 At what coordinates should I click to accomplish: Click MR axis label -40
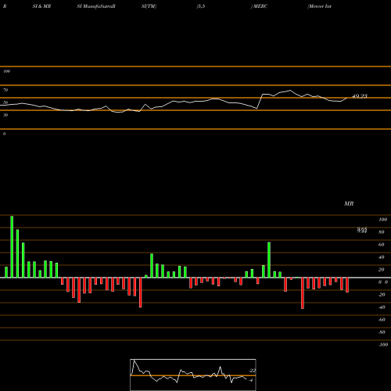point(382,307)
